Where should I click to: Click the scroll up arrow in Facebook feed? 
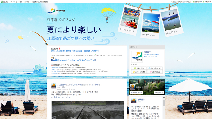164,97
